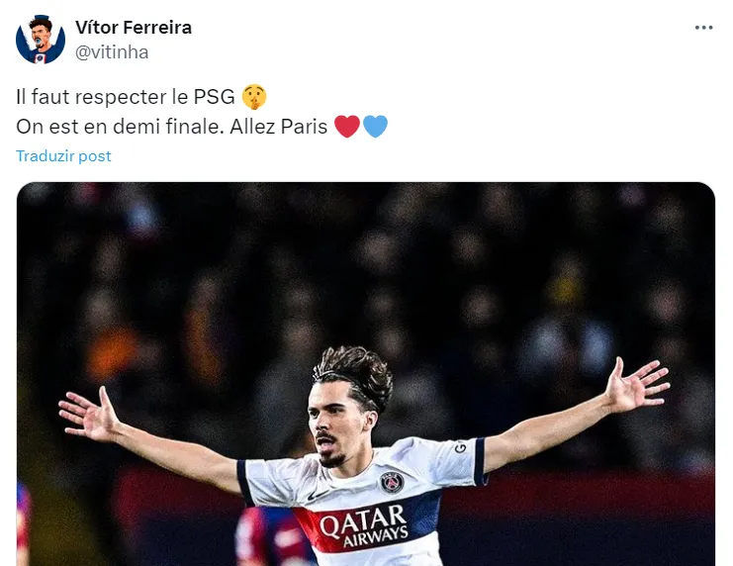Click the "Traduzir post" link
This screenshot has height=566, width=733.
[63, 155]
